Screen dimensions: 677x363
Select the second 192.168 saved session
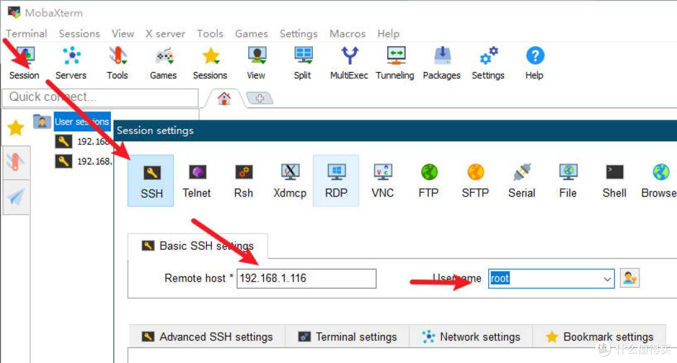[84, 161]
